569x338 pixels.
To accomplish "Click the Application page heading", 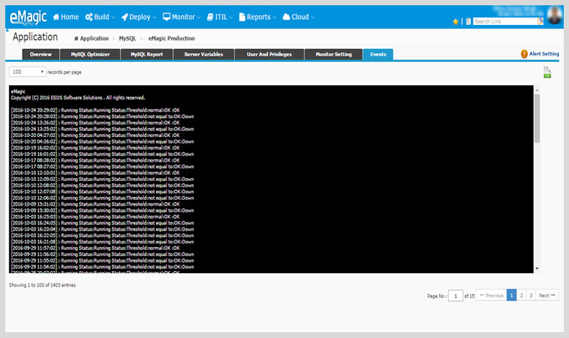I will coord(35,37).
